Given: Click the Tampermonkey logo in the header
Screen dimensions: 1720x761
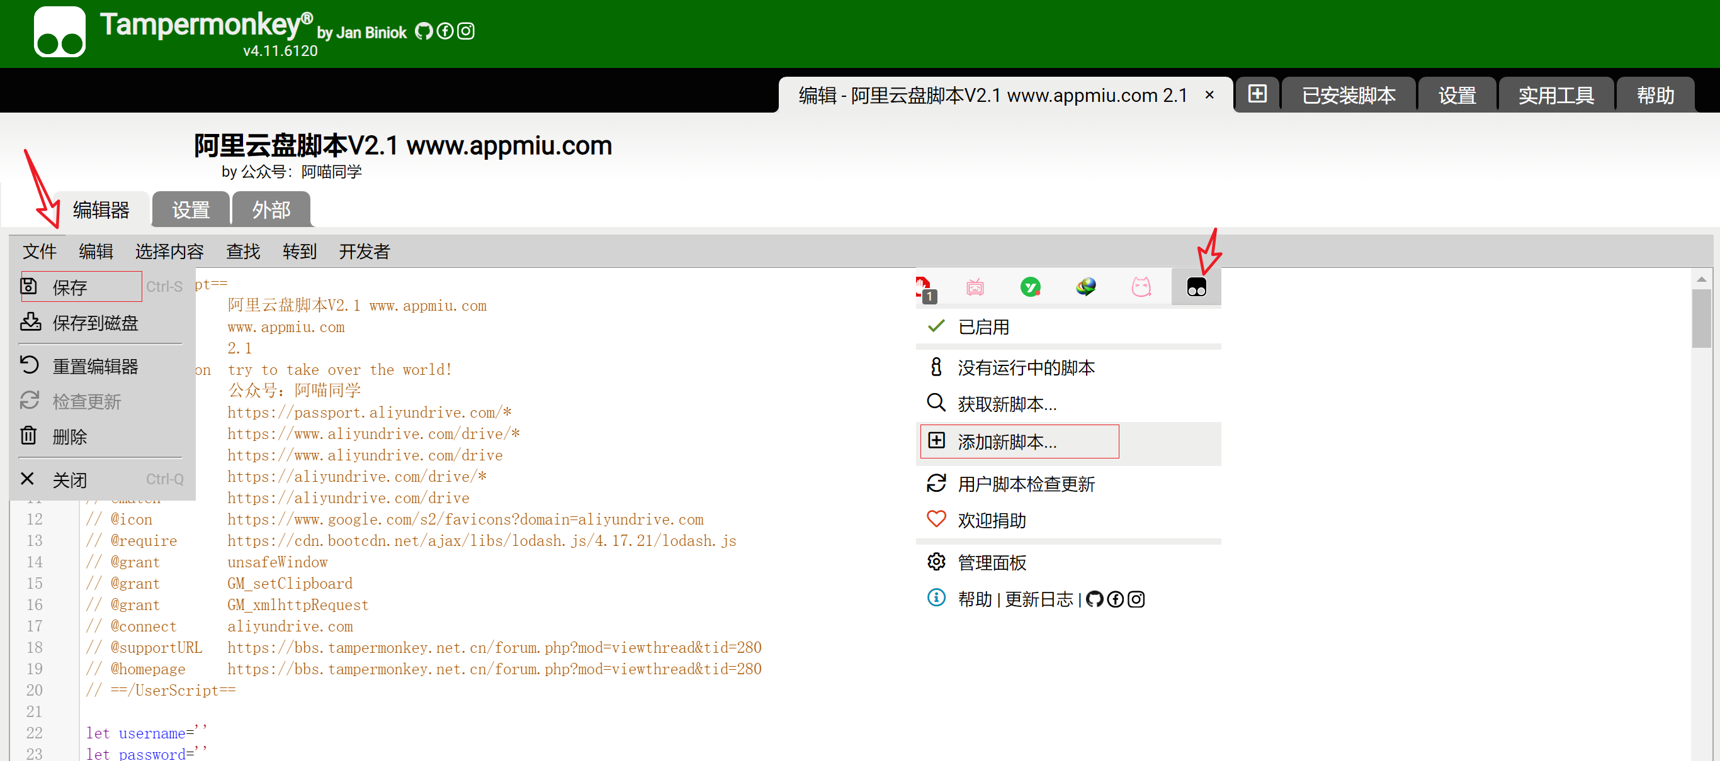Looking at the screenshot, I should 59,32.
